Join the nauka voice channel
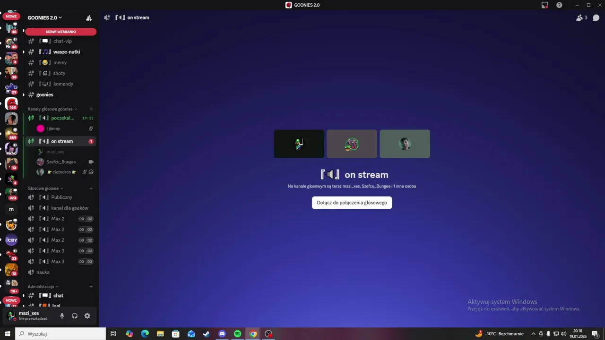 pyautogui.click(x=60, y=272)
